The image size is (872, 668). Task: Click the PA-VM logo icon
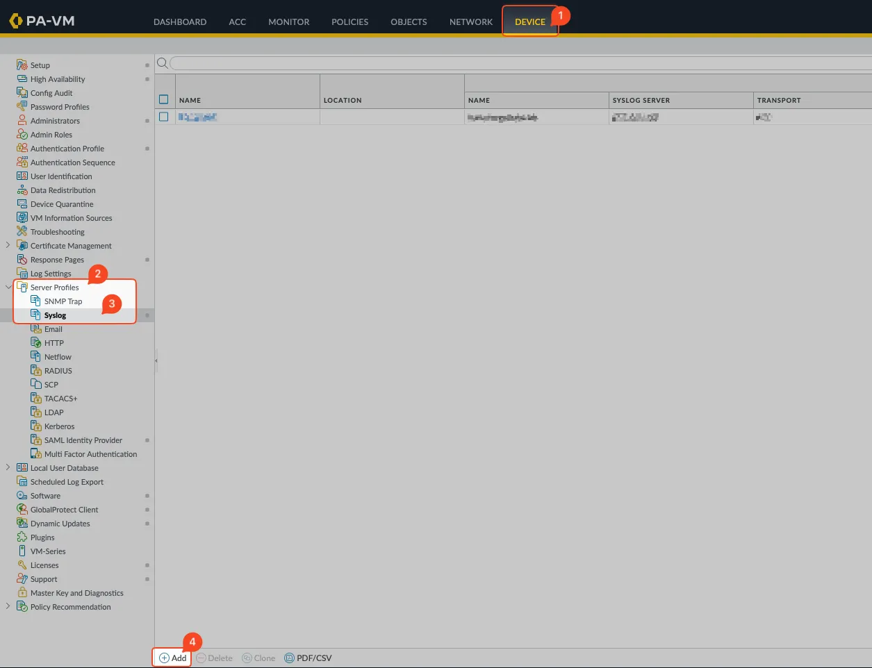tap(15, 21)
